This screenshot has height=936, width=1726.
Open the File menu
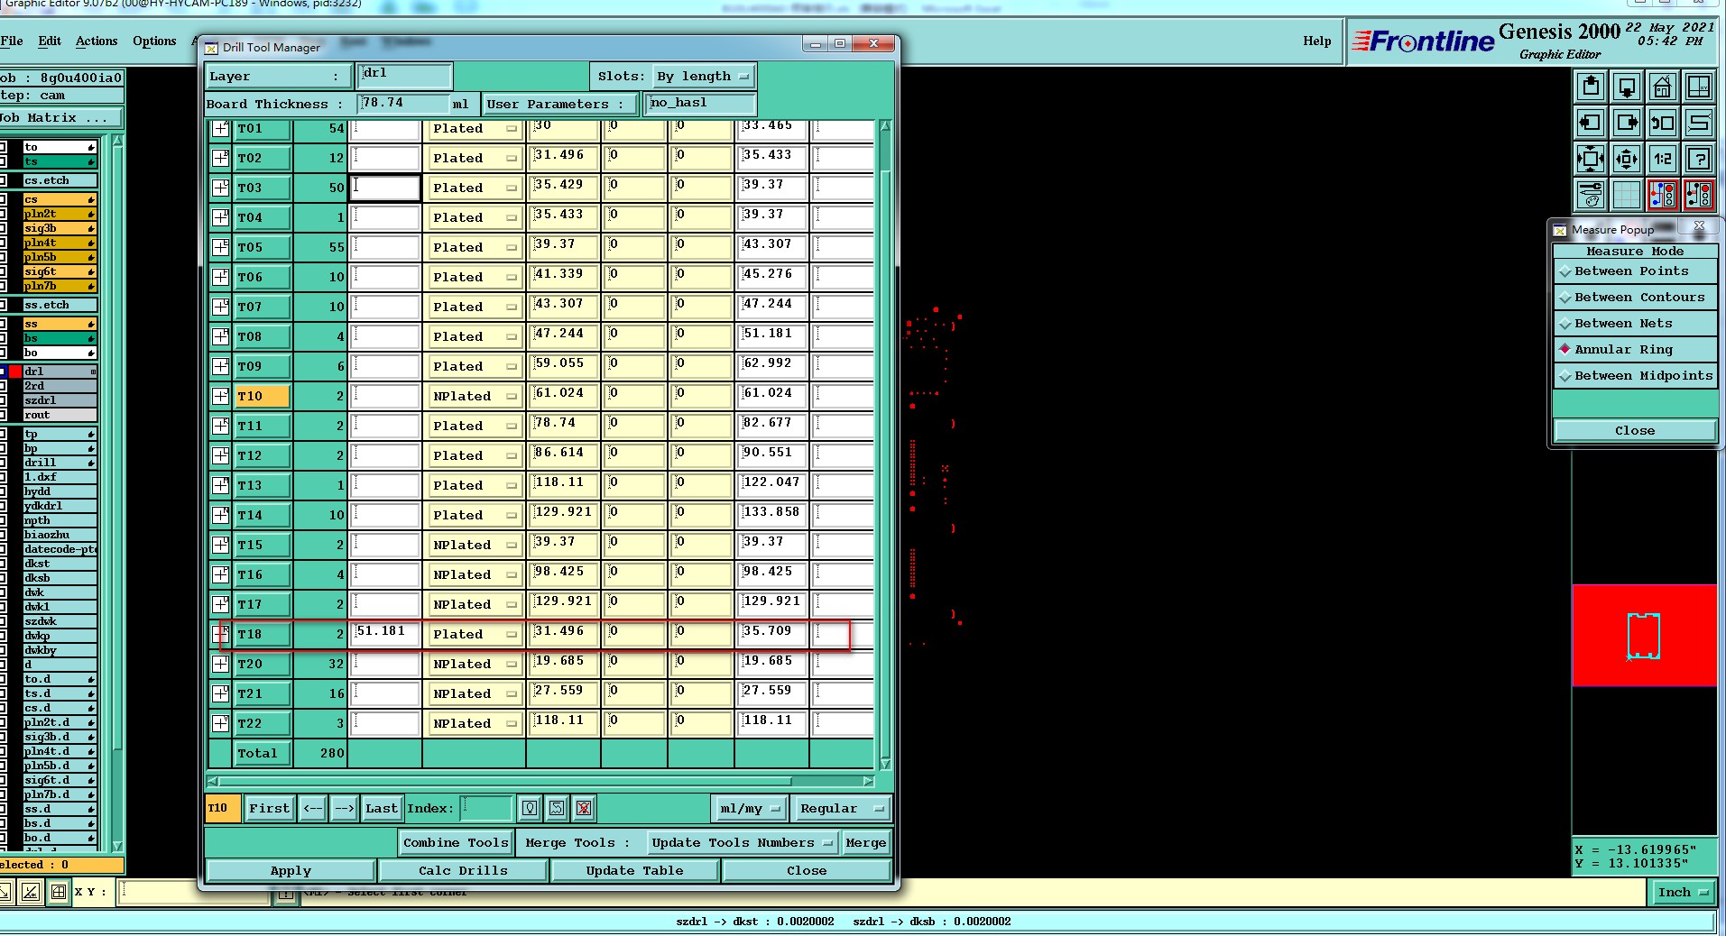point(12,41)
